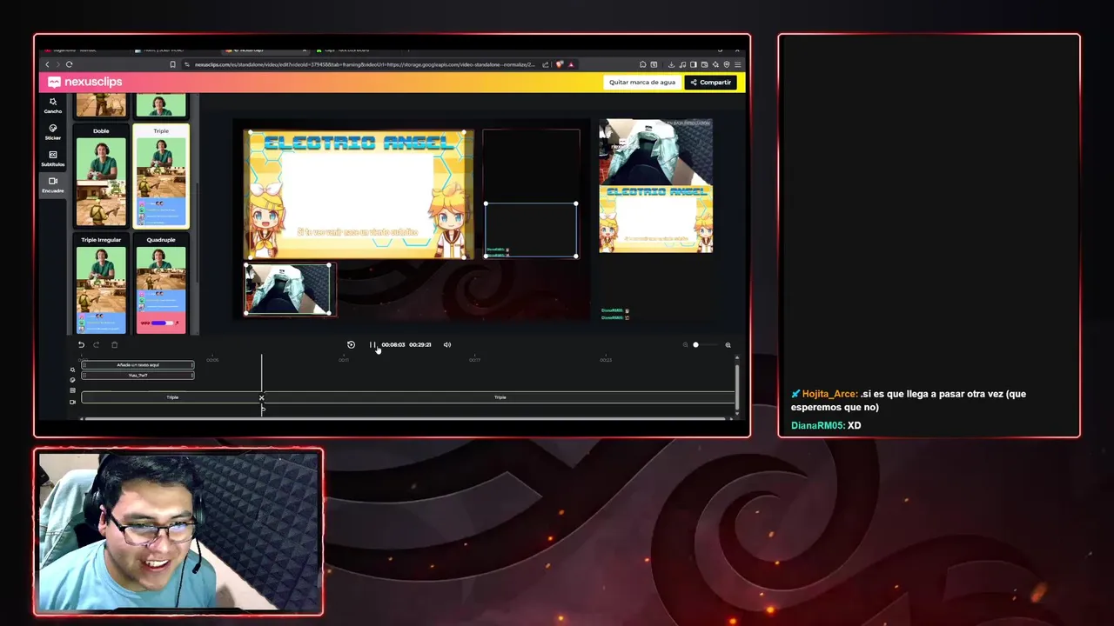Click the output preview on right

pyautogui.click(x=655, y=220)
